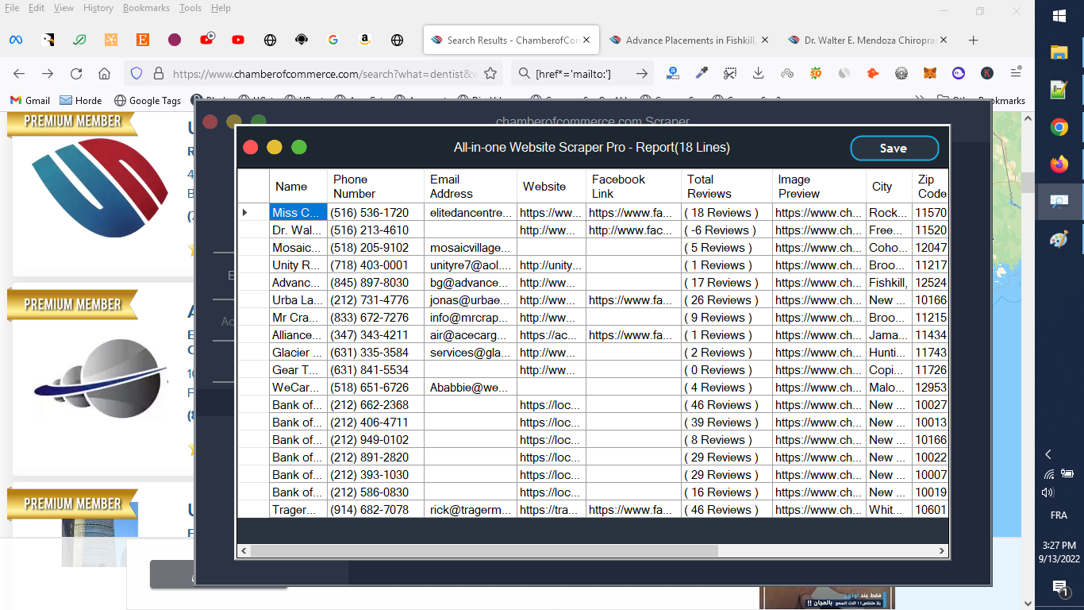Click the Phone Number column header
The image size is (1084, 610).
coord(375,187)
